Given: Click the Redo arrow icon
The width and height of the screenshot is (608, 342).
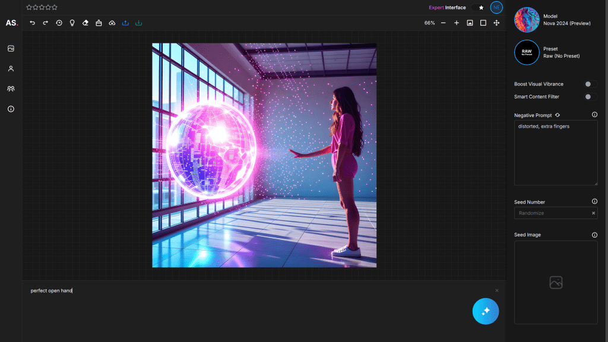Looking at the screenshot, I should coord(45,23).
